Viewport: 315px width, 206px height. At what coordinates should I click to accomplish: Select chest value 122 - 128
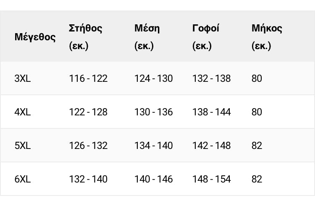[88, 112]
